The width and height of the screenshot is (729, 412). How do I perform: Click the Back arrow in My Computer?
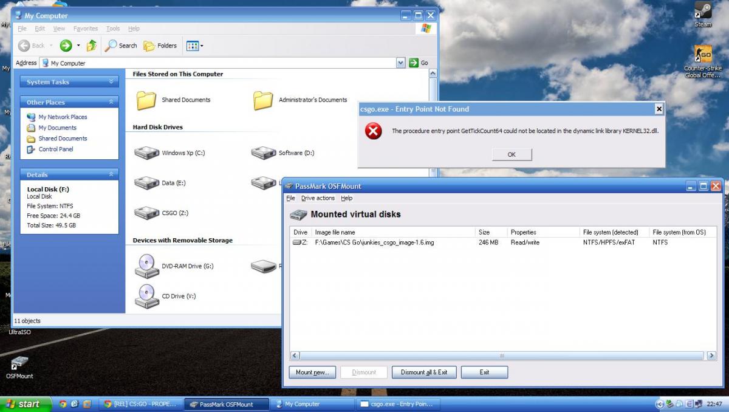tap(32, 46)
